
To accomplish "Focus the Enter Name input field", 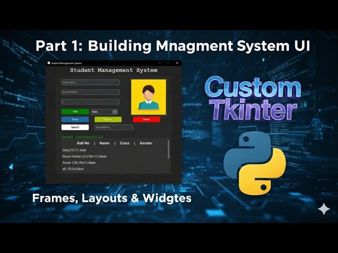I will click(90, 82).
